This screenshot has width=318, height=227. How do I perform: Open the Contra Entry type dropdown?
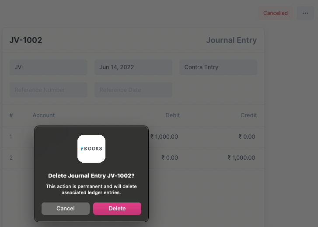click(218, 67)
